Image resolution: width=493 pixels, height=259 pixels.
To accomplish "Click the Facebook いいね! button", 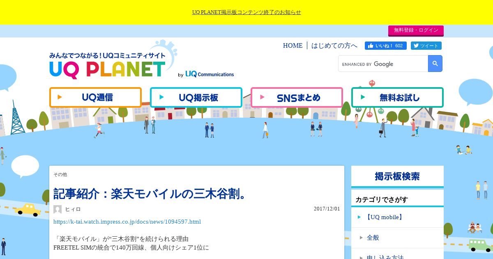I will (386, 46).
